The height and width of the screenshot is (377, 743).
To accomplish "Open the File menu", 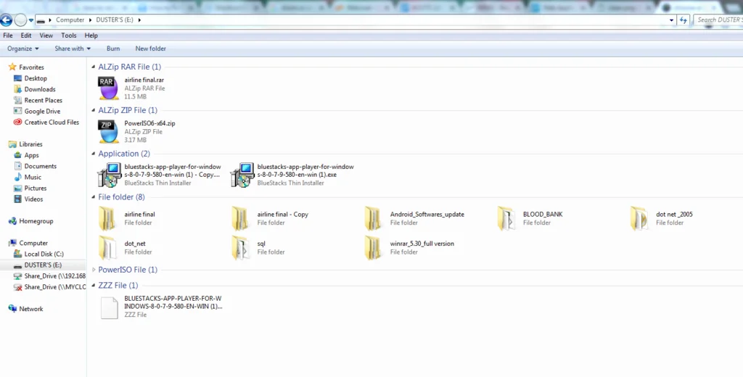I will point(8,36).
